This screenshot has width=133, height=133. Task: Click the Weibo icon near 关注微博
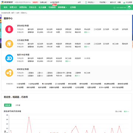[124, 2]
